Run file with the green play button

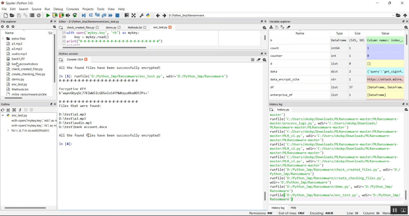coord(48,16)
